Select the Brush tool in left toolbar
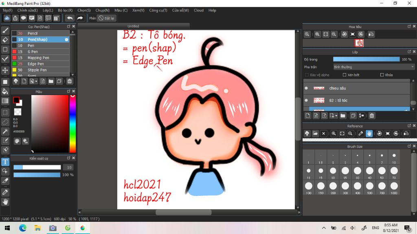The width and height of the screenshot is (417, 234). click(x=5, y=30)
